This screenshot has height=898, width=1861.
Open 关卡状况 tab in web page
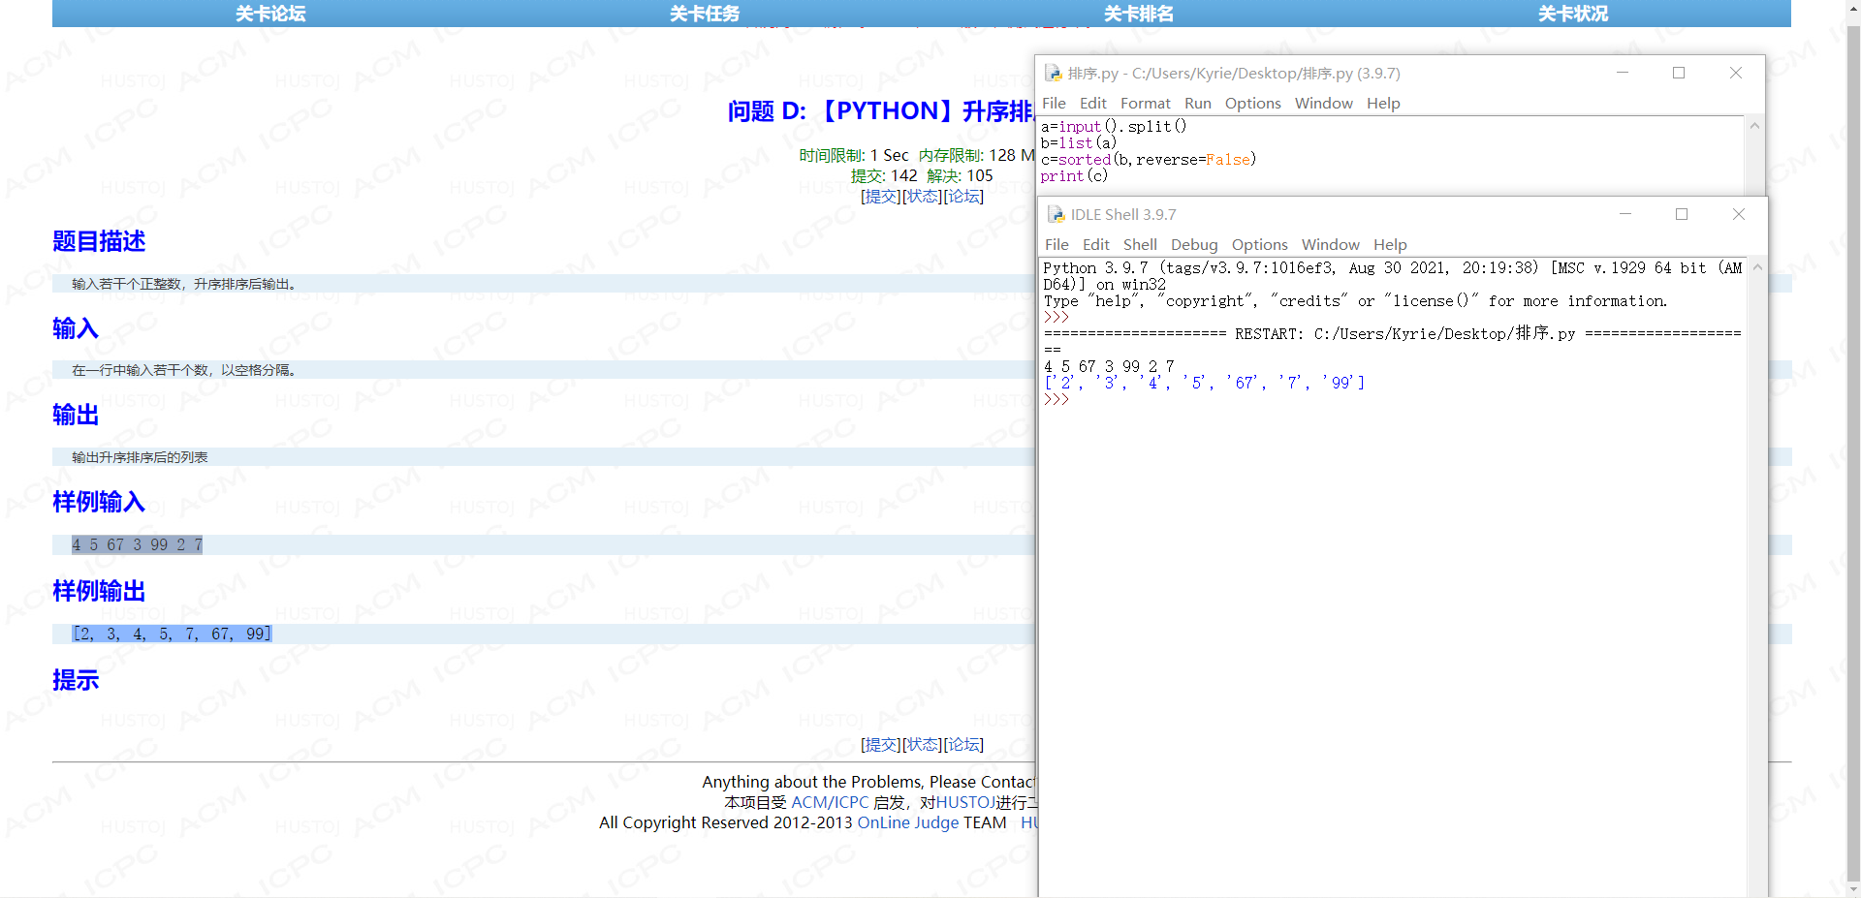(x=1572, y=14)
